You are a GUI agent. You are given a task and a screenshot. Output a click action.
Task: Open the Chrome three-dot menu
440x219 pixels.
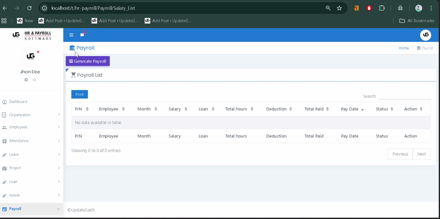pos(431,8)
